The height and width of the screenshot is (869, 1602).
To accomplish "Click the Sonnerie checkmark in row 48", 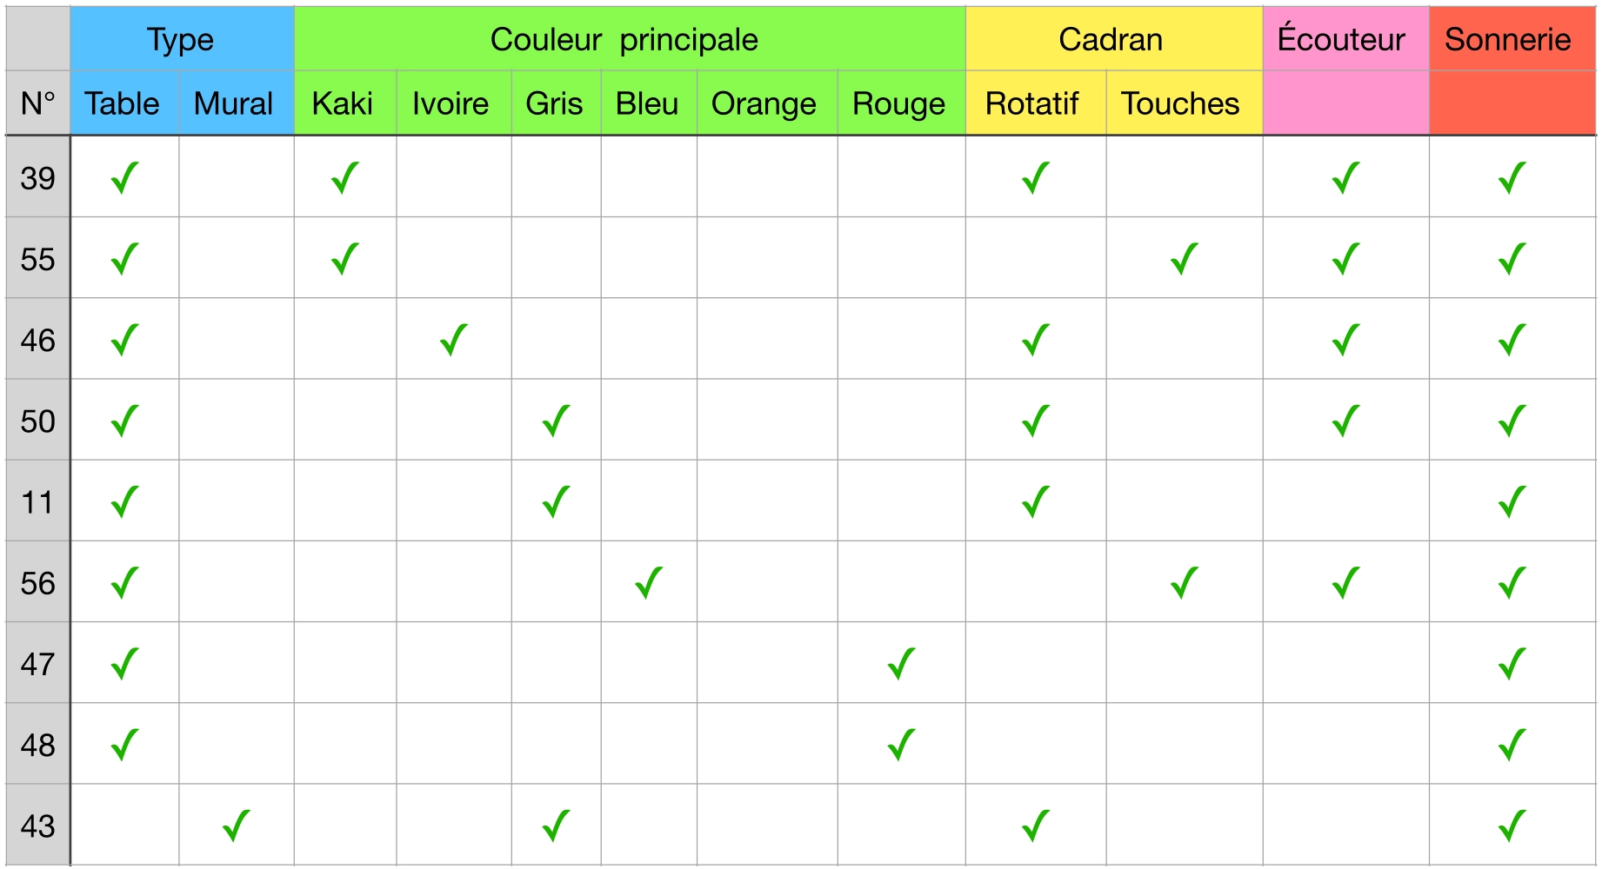I will click(x=1512, y=745).
